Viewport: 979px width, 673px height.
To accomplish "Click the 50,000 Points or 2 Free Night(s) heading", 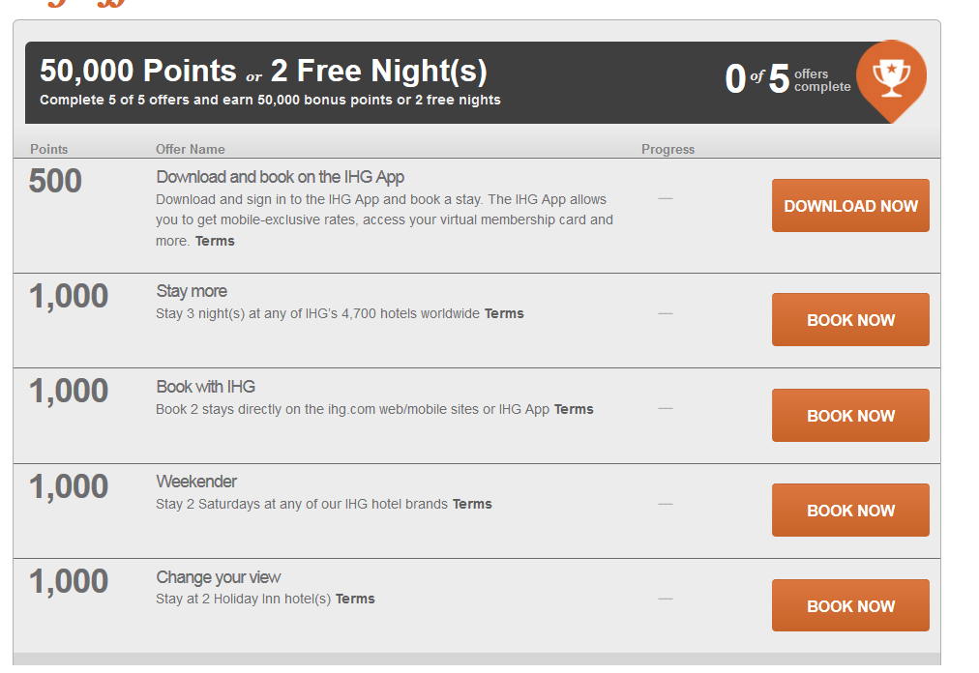I will pos(263,71).
